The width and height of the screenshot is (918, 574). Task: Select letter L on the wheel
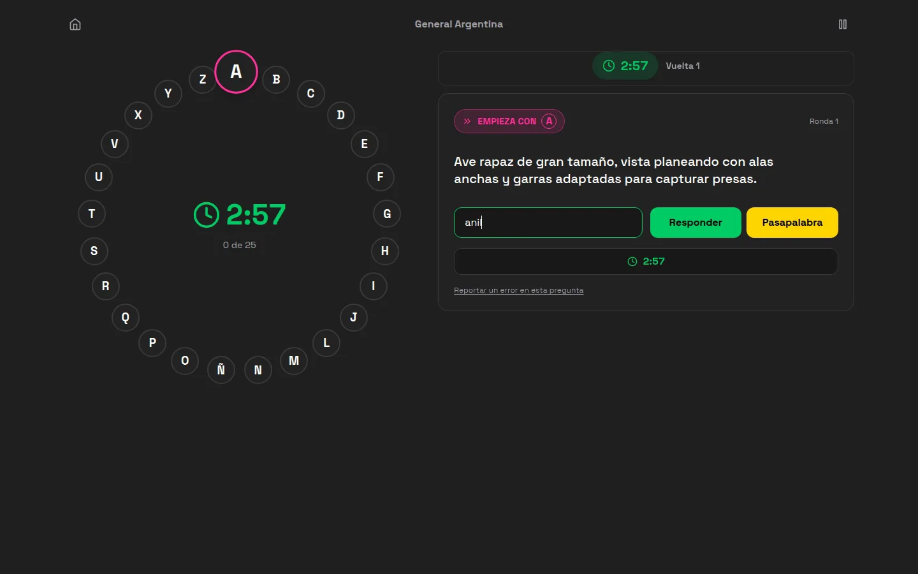coord(326,343)
